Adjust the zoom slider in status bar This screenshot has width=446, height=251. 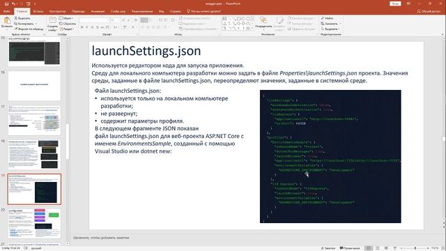coord(415,248)
